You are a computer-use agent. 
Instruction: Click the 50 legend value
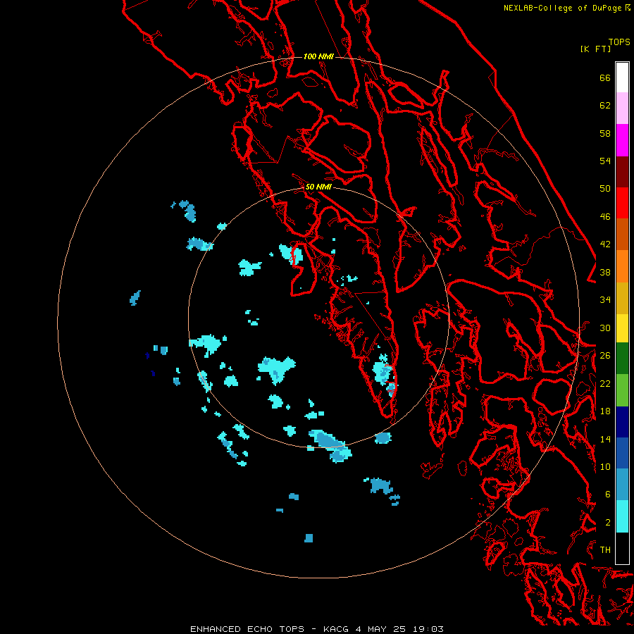[605, 189]
